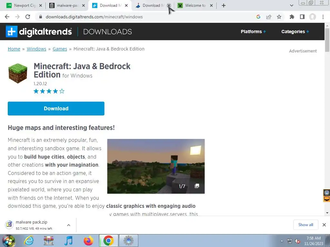The height and width of the screenshot is (247, 330).
Task: Select the active Download tab with plus favicon
Action: 110,5
